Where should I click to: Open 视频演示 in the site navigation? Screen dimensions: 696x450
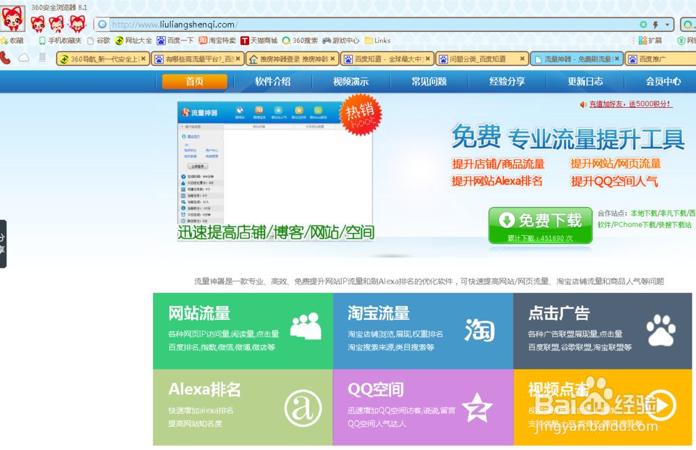351,81
